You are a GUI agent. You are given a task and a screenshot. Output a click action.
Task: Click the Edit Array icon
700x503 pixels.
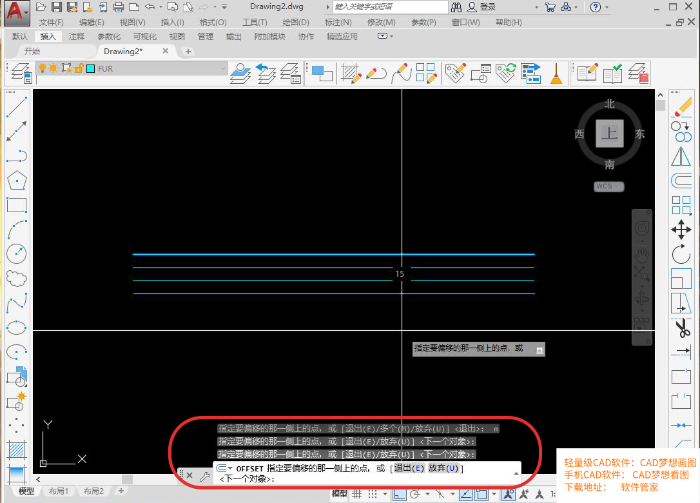[x=426, y=74]
